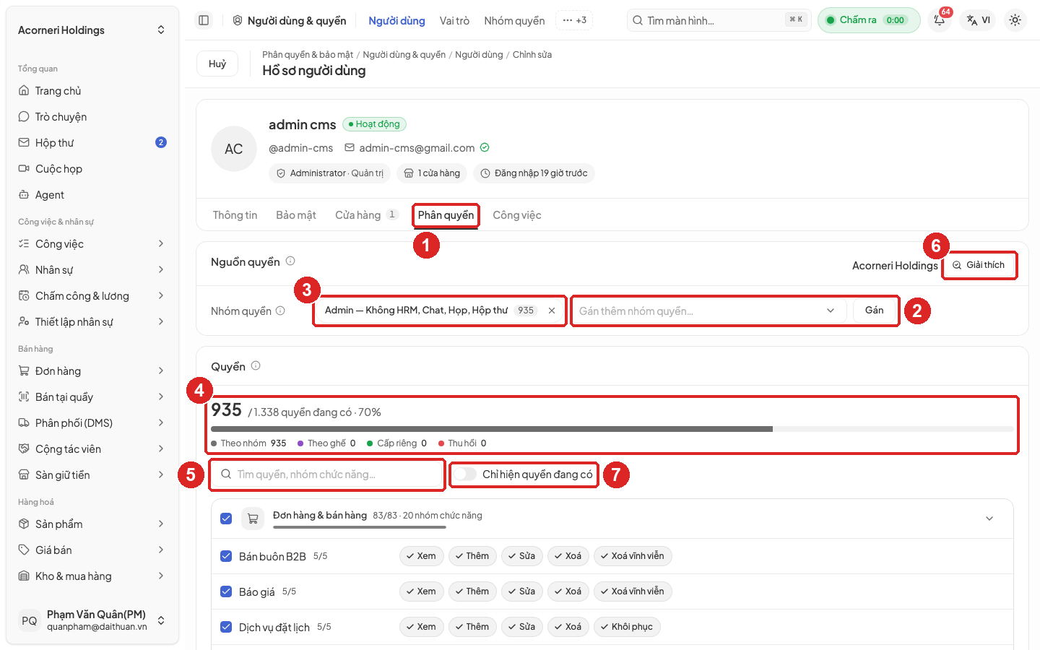
Task: Toggle light theme sun icon
Action: [1015, 20]
